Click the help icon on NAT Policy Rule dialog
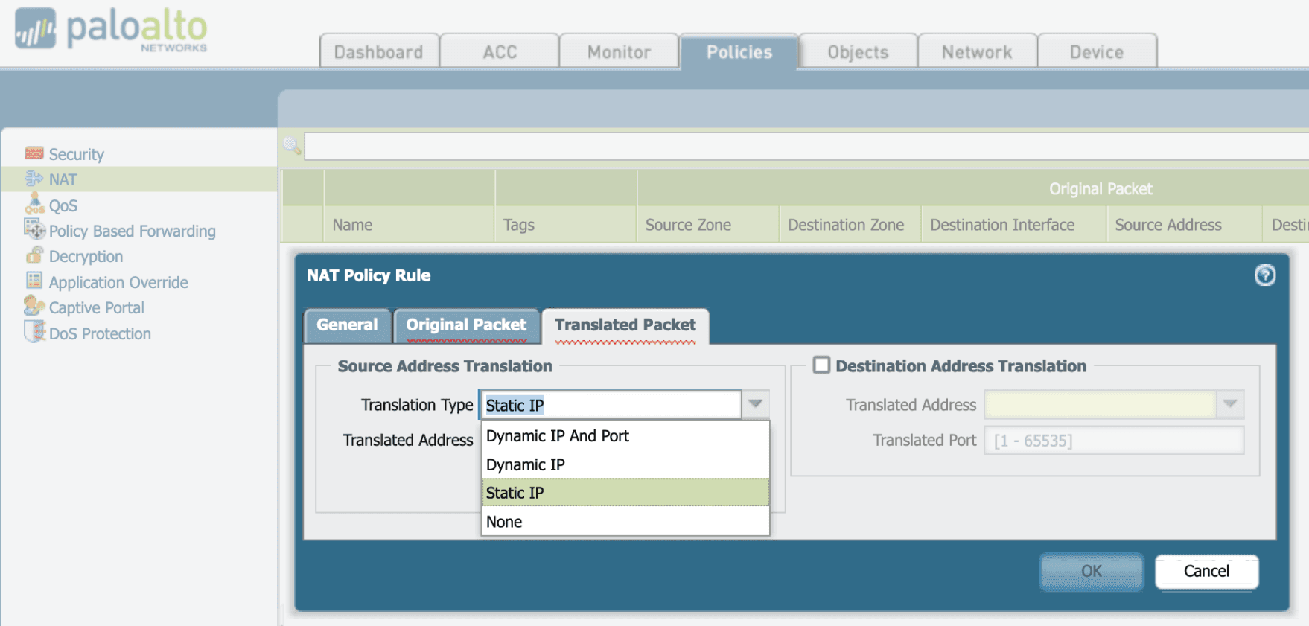Viewport: 1309px width, 626px height. pos(1265,275)
